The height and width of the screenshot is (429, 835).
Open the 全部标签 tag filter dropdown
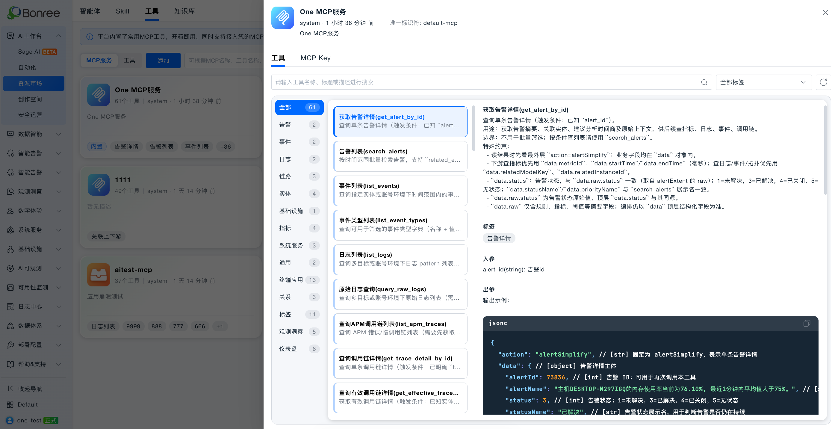pyautogui.click(x=763, y=82)
